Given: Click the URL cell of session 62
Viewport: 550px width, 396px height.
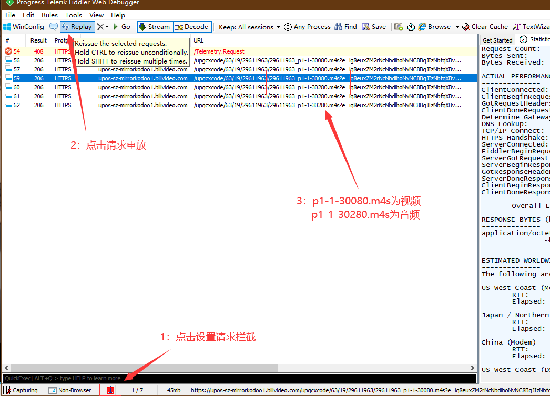Looking at the screenshot, I should coord(327,105).
